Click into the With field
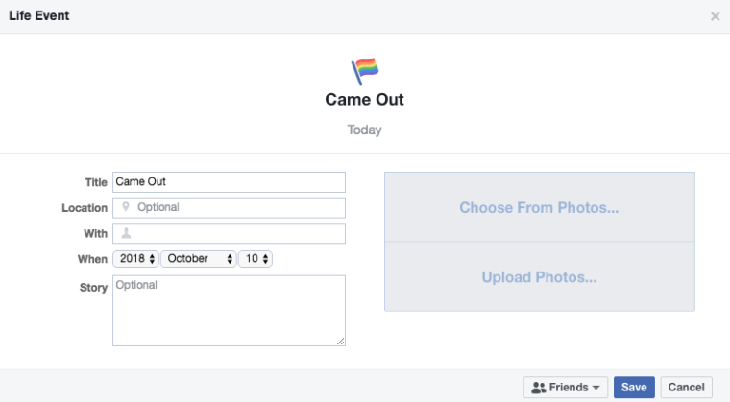 tap(229, 233)
